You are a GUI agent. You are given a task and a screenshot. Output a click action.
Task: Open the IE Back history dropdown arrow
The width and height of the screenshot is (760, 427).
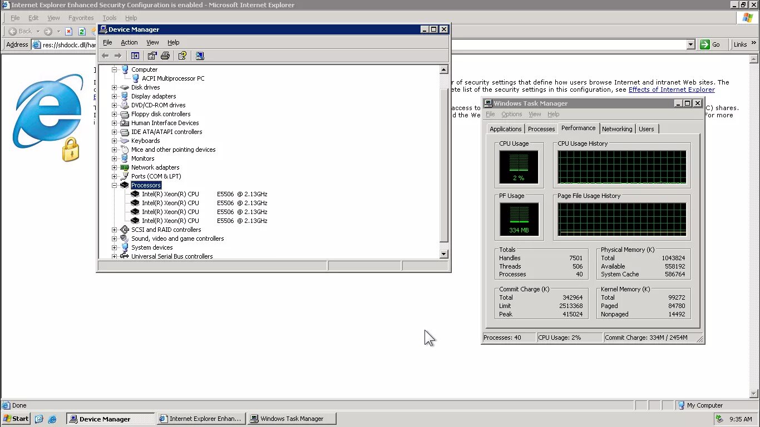[38, 31]
